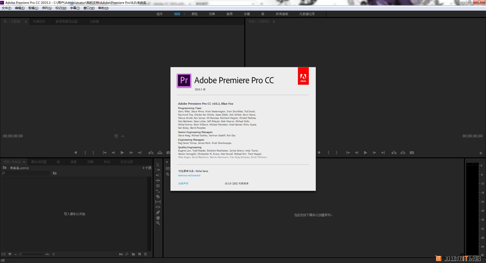
Task: Mark Out point in Source monitor
Action: 93,153
